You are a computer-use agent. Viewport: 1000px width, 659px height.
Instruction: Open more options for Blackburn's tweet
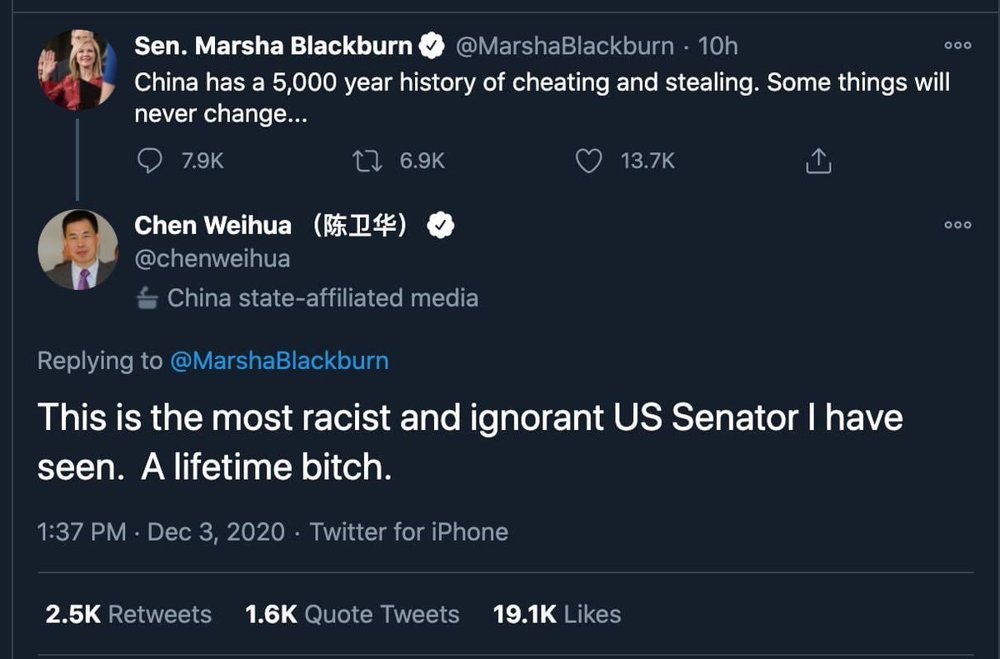[x=957, y=46]
